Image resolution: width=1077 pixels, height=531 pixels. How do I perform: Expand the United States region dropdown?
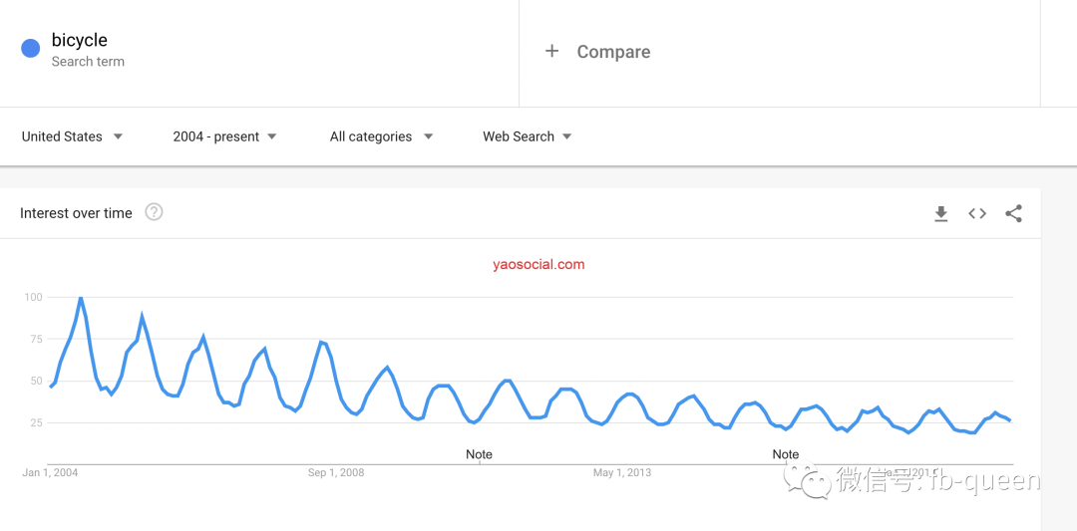click(72, 136)
